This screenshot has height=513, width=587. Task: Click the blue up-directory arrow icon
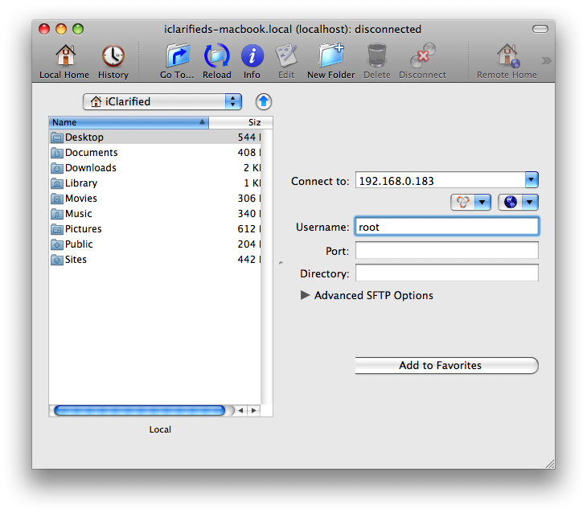264,101
